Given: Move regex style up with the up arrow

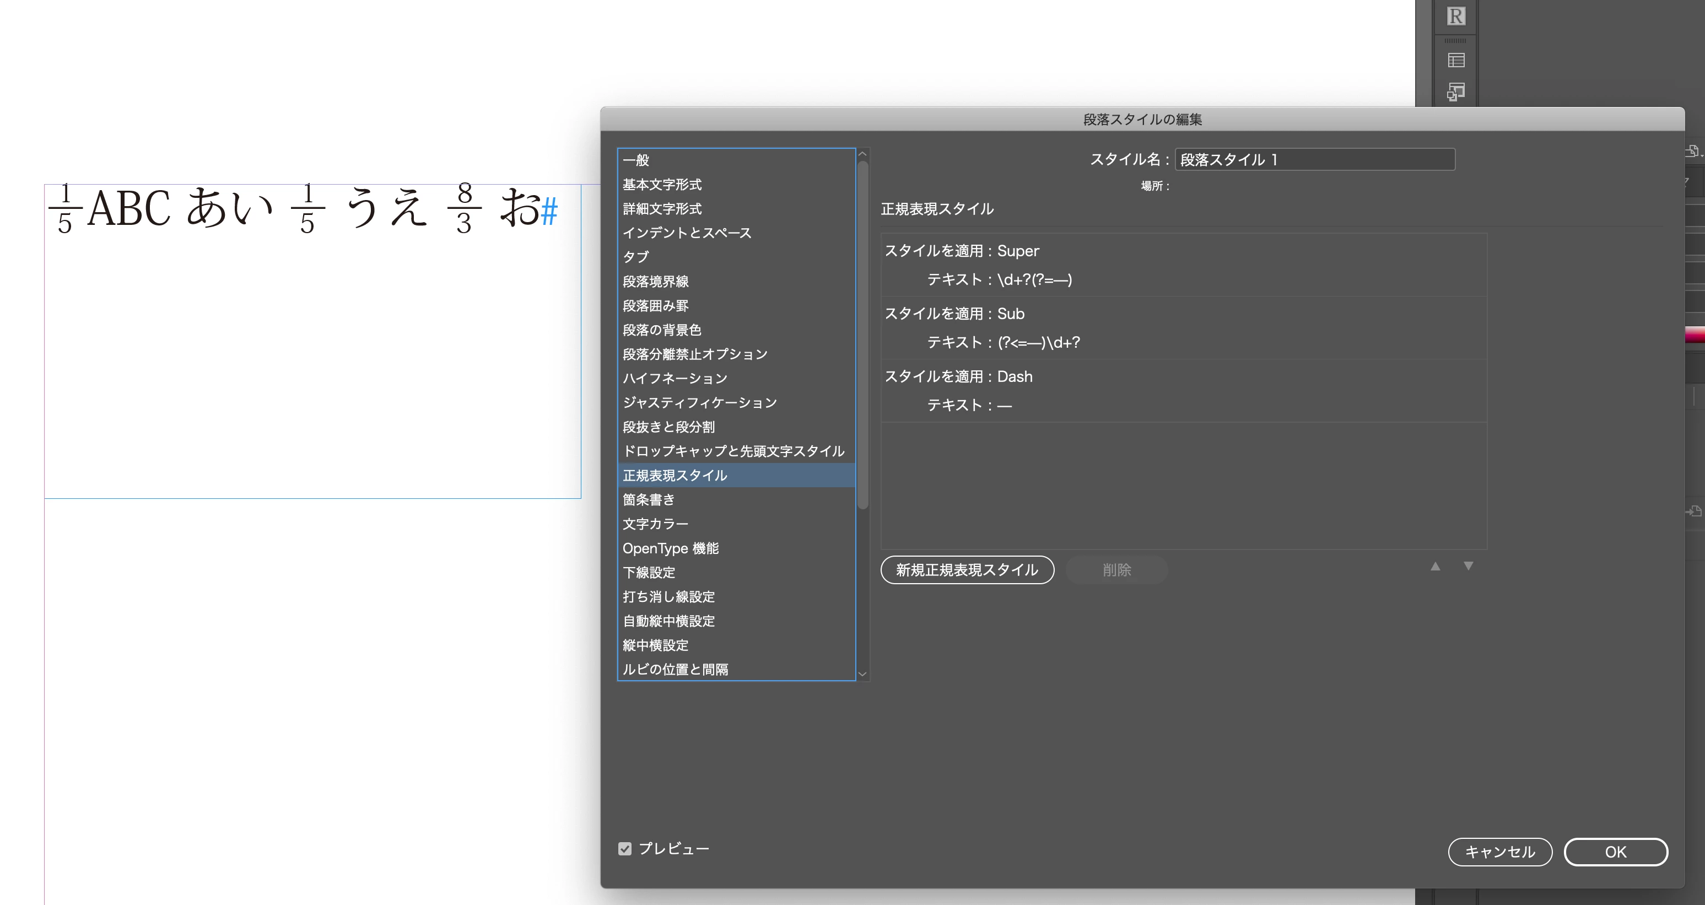Looking at the screenshot, I should pos(1435,566).
